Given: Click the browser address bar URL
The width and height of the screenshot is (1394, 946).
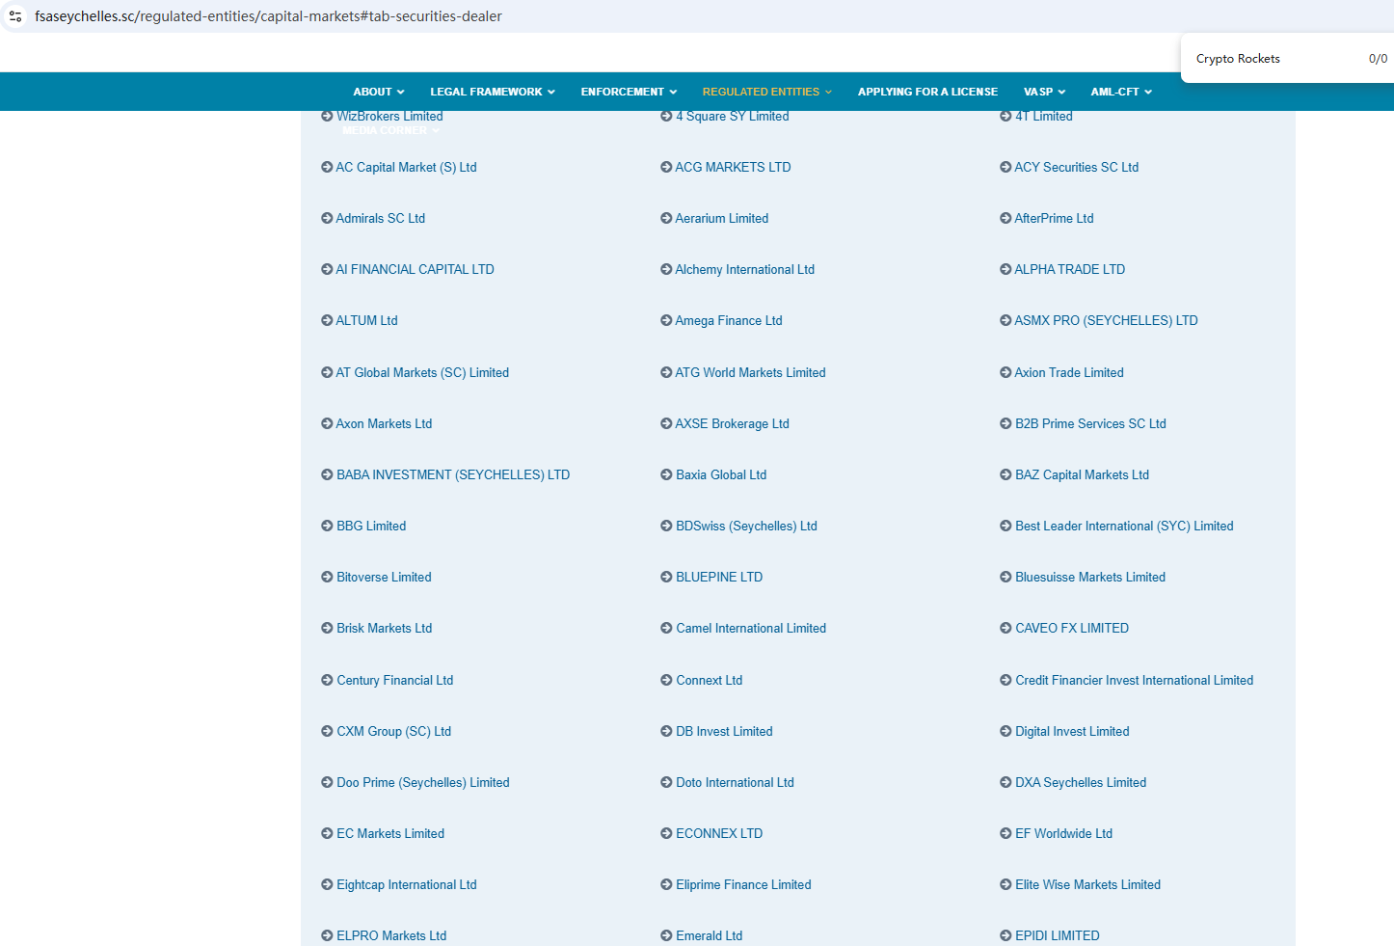Looking at the screenshot, I should pos(268,16).
